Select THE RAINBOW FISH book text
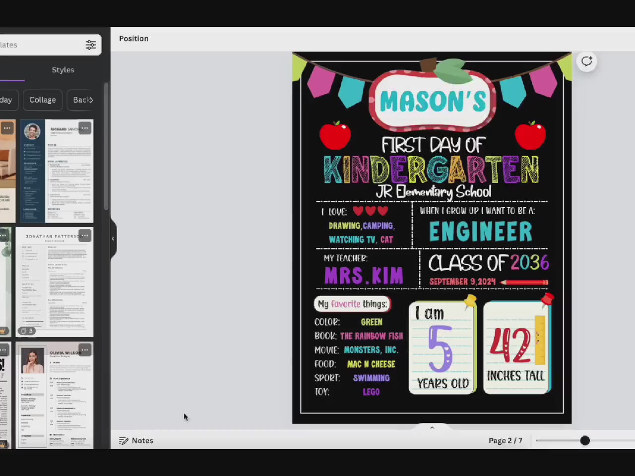Viewport: 635px width, 476px height. 372,336
